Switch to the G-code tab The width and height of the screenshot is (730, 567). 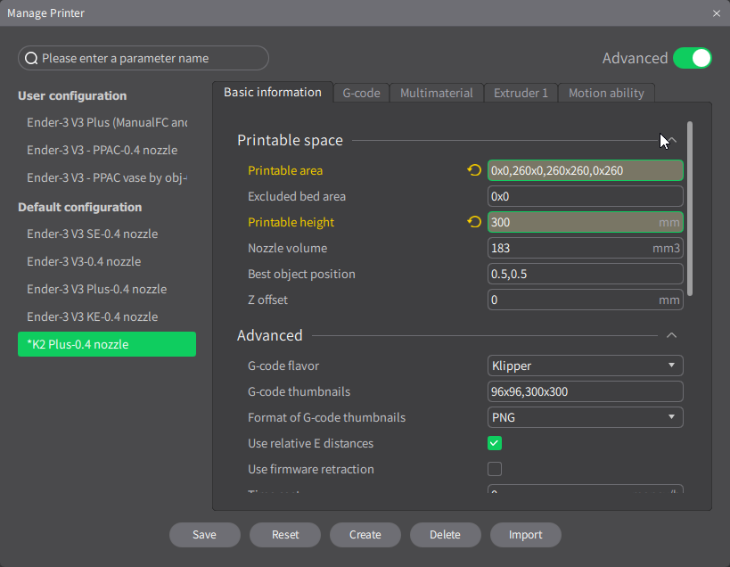tap(361, 93)
